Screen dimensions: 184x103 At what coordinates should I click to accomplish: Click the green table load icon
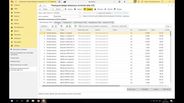point(75,26)
